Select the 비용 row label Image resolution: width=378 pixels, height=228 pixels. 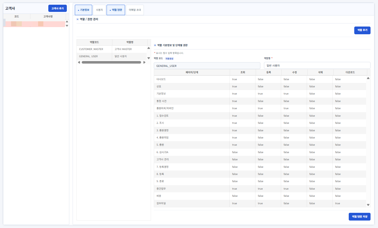[159, 196]
